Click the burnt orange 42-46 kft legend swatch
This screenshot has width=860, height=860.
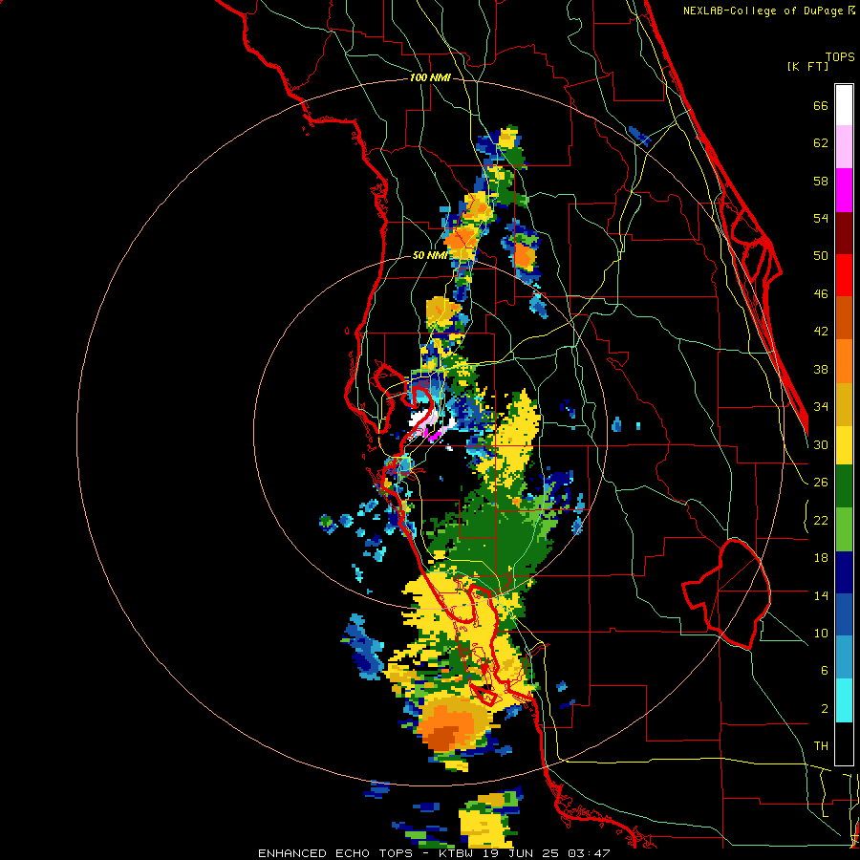[844, 317]
